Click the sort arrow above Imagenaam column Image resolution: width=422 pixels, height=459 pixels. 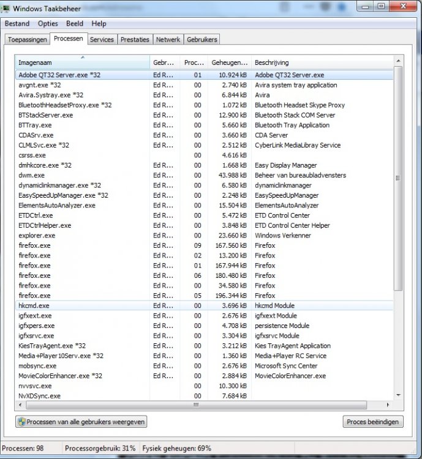tap(83, 58)
